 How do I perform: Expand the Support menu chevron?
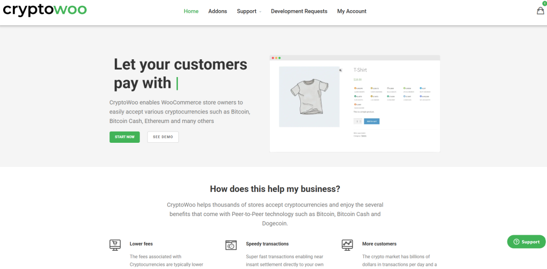tap(260, 12)
